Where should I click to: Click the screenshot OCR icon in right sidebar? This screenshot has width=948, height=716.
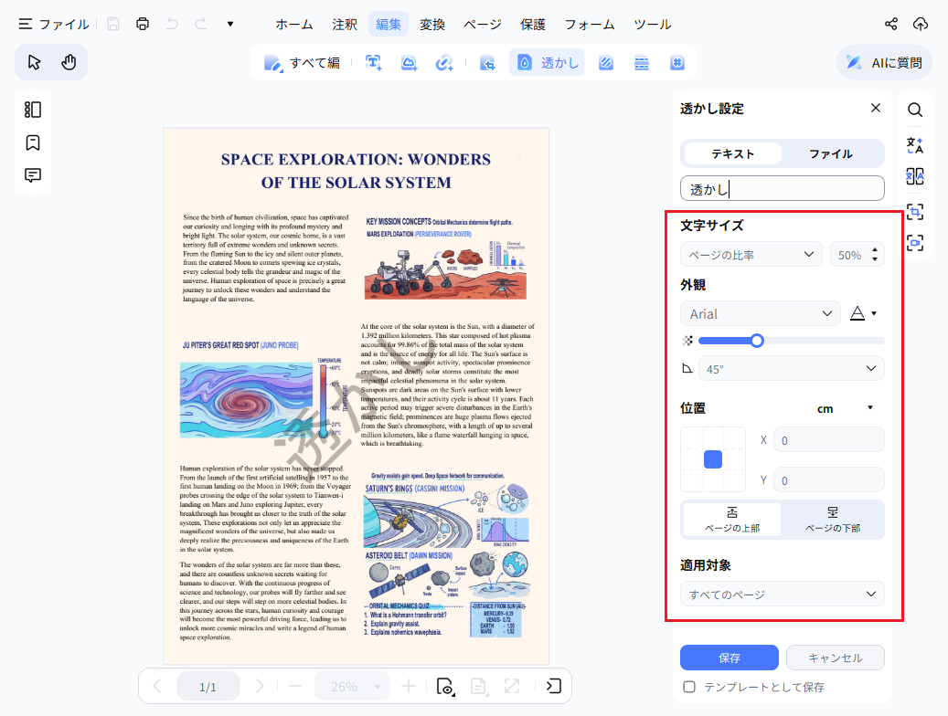click(915, 243)
